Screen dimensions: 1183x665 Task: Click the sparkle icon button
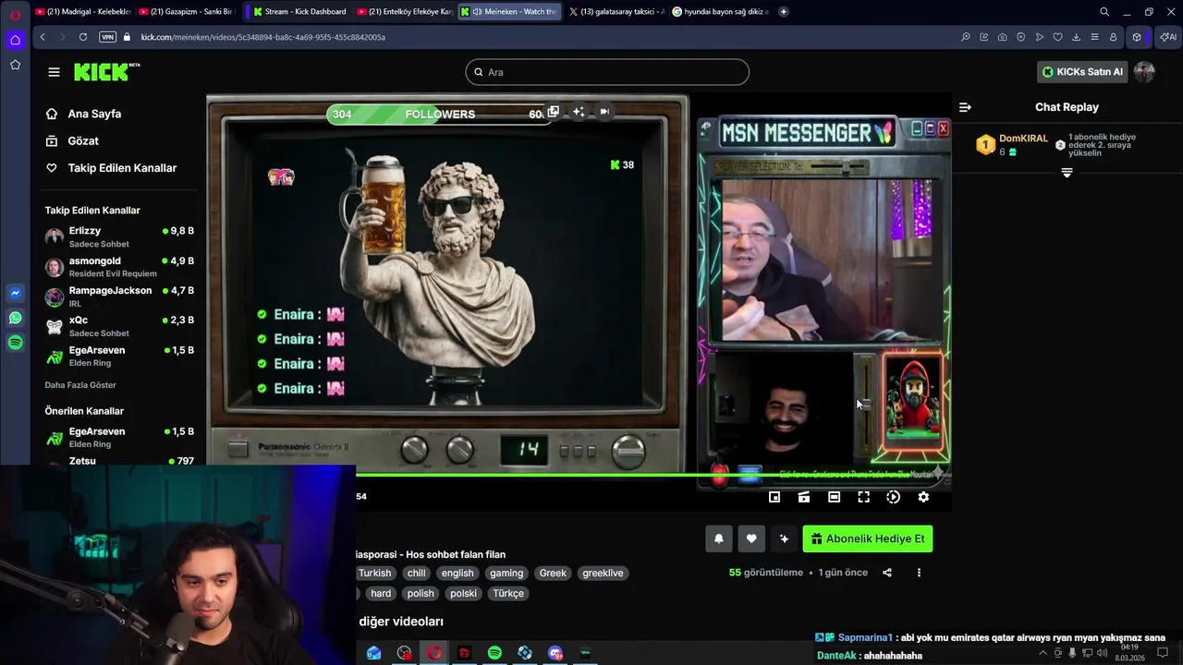tap(784, 538)
